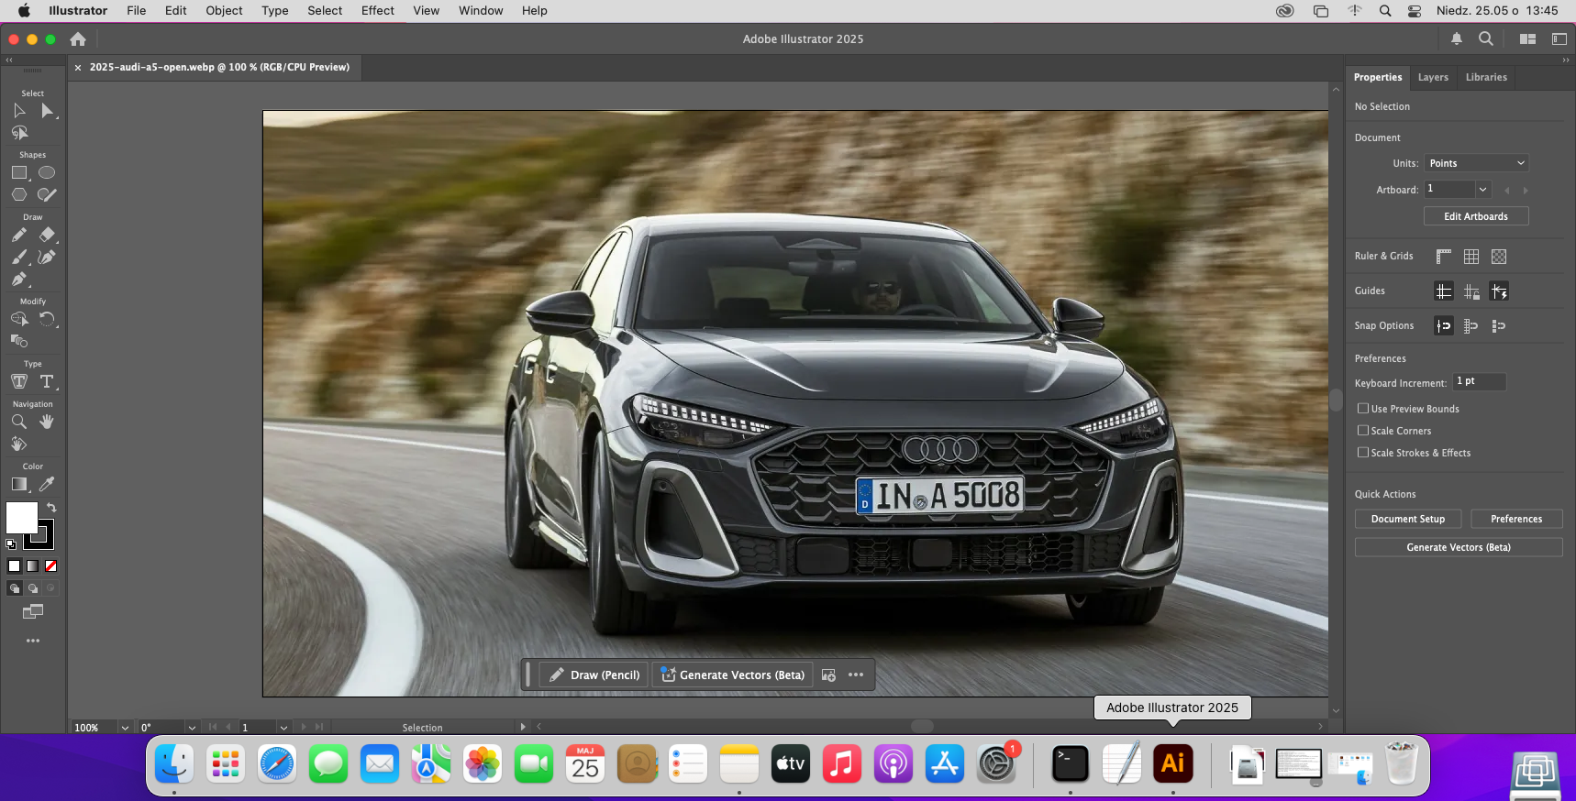Open the Window menu

click(481, 11)
